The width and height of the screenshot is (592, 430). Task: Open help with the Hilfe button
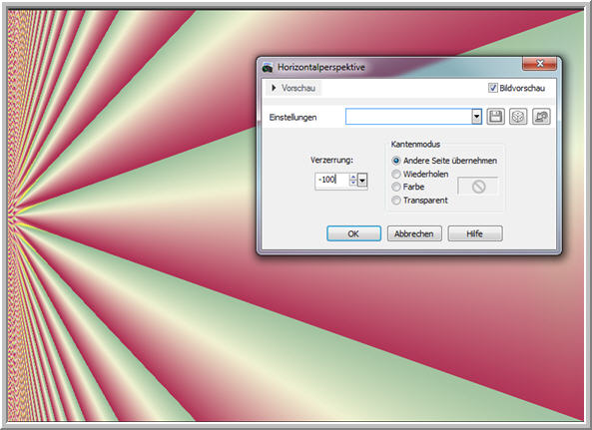pyautogui.click(x=475, y=233)
